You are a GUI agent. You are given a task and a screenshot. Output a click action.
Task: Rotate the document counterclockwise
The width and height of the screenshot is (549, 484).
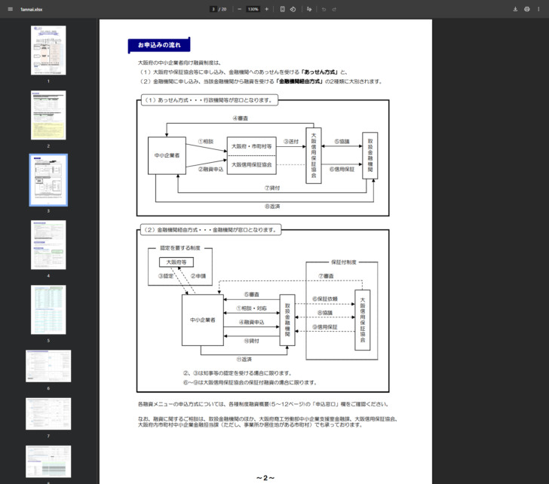pos(293,9)
